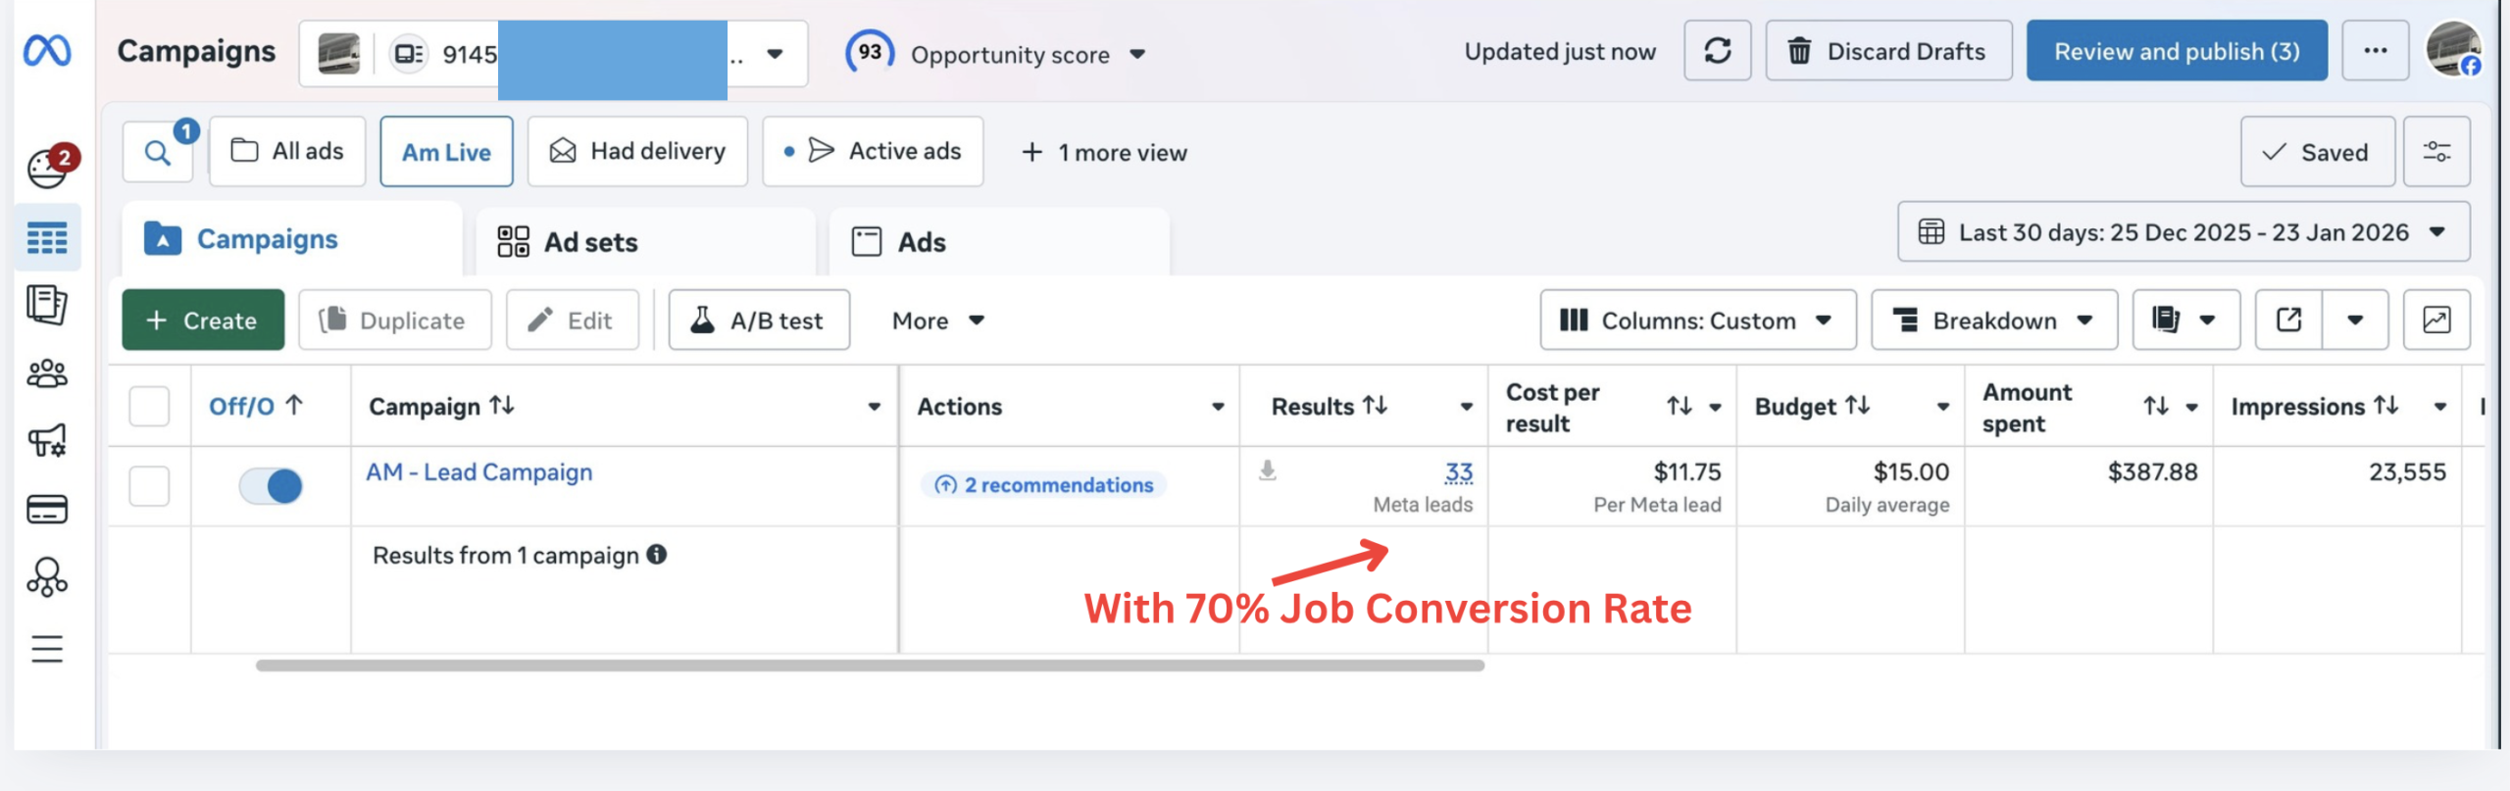Open the Billing card icon in sidebar

coord(47,510)
